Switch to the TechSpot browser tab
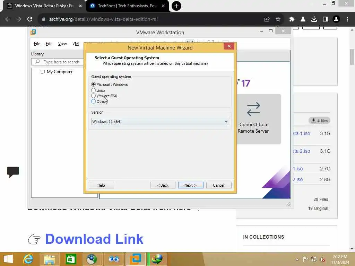The height and width of the screenshot is (266, 355). [x=127, y=6]
